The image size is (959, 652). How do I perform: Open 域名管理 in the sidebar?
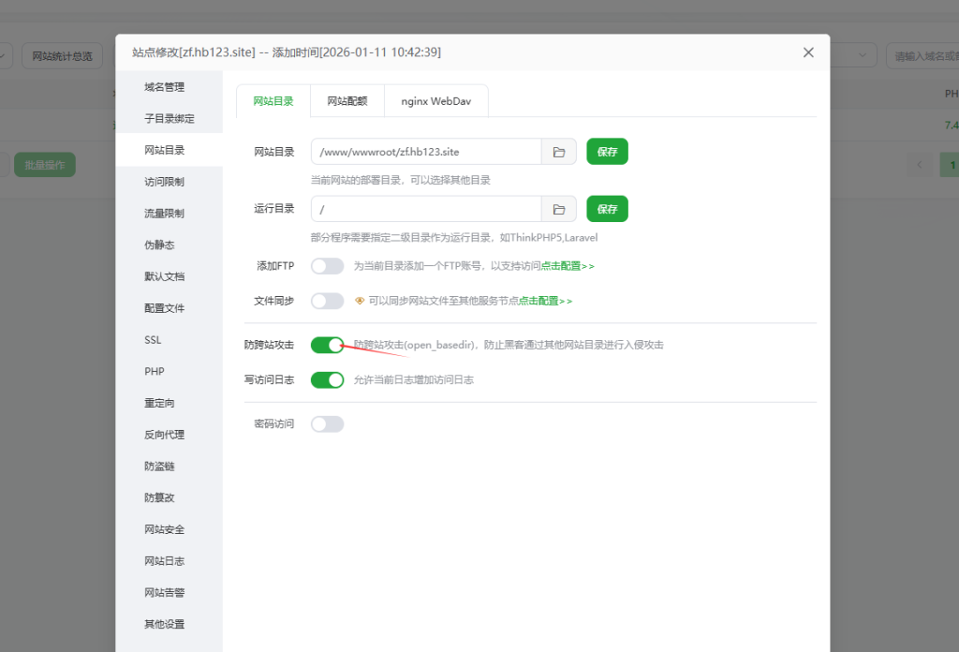[x=164, y=87]
